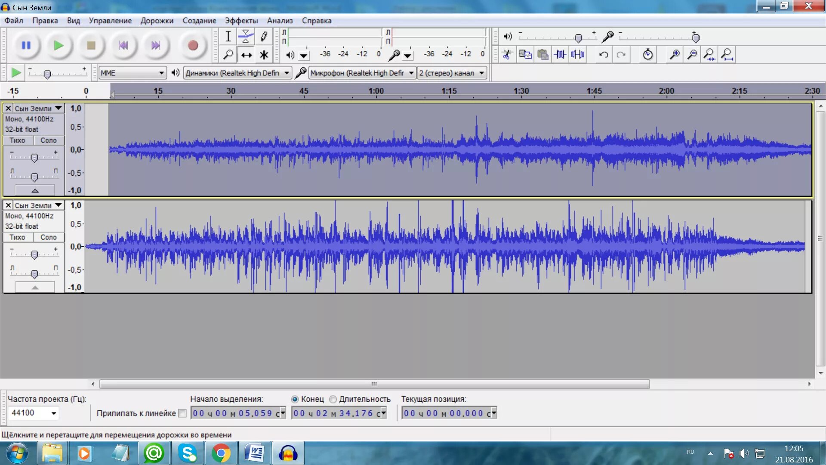Image resolution: width=826 pixels, height=465 pixels.
Task: Click the Undo arrow icon
Action: tap(604, 55)
